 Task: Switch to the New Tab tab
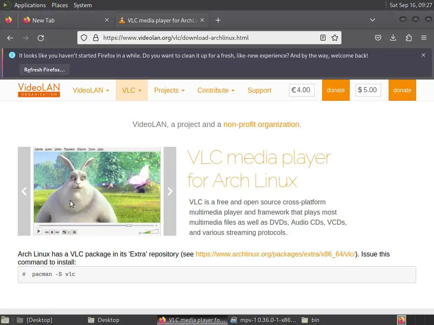pyautogui.click(x=66, y=20)
